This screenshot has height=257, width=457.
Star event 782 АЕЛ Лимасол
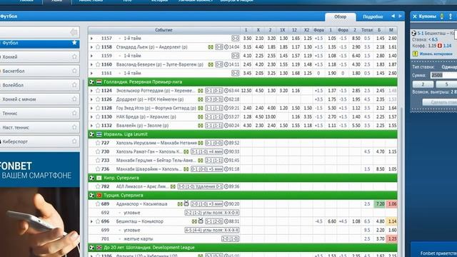point(98,186)
